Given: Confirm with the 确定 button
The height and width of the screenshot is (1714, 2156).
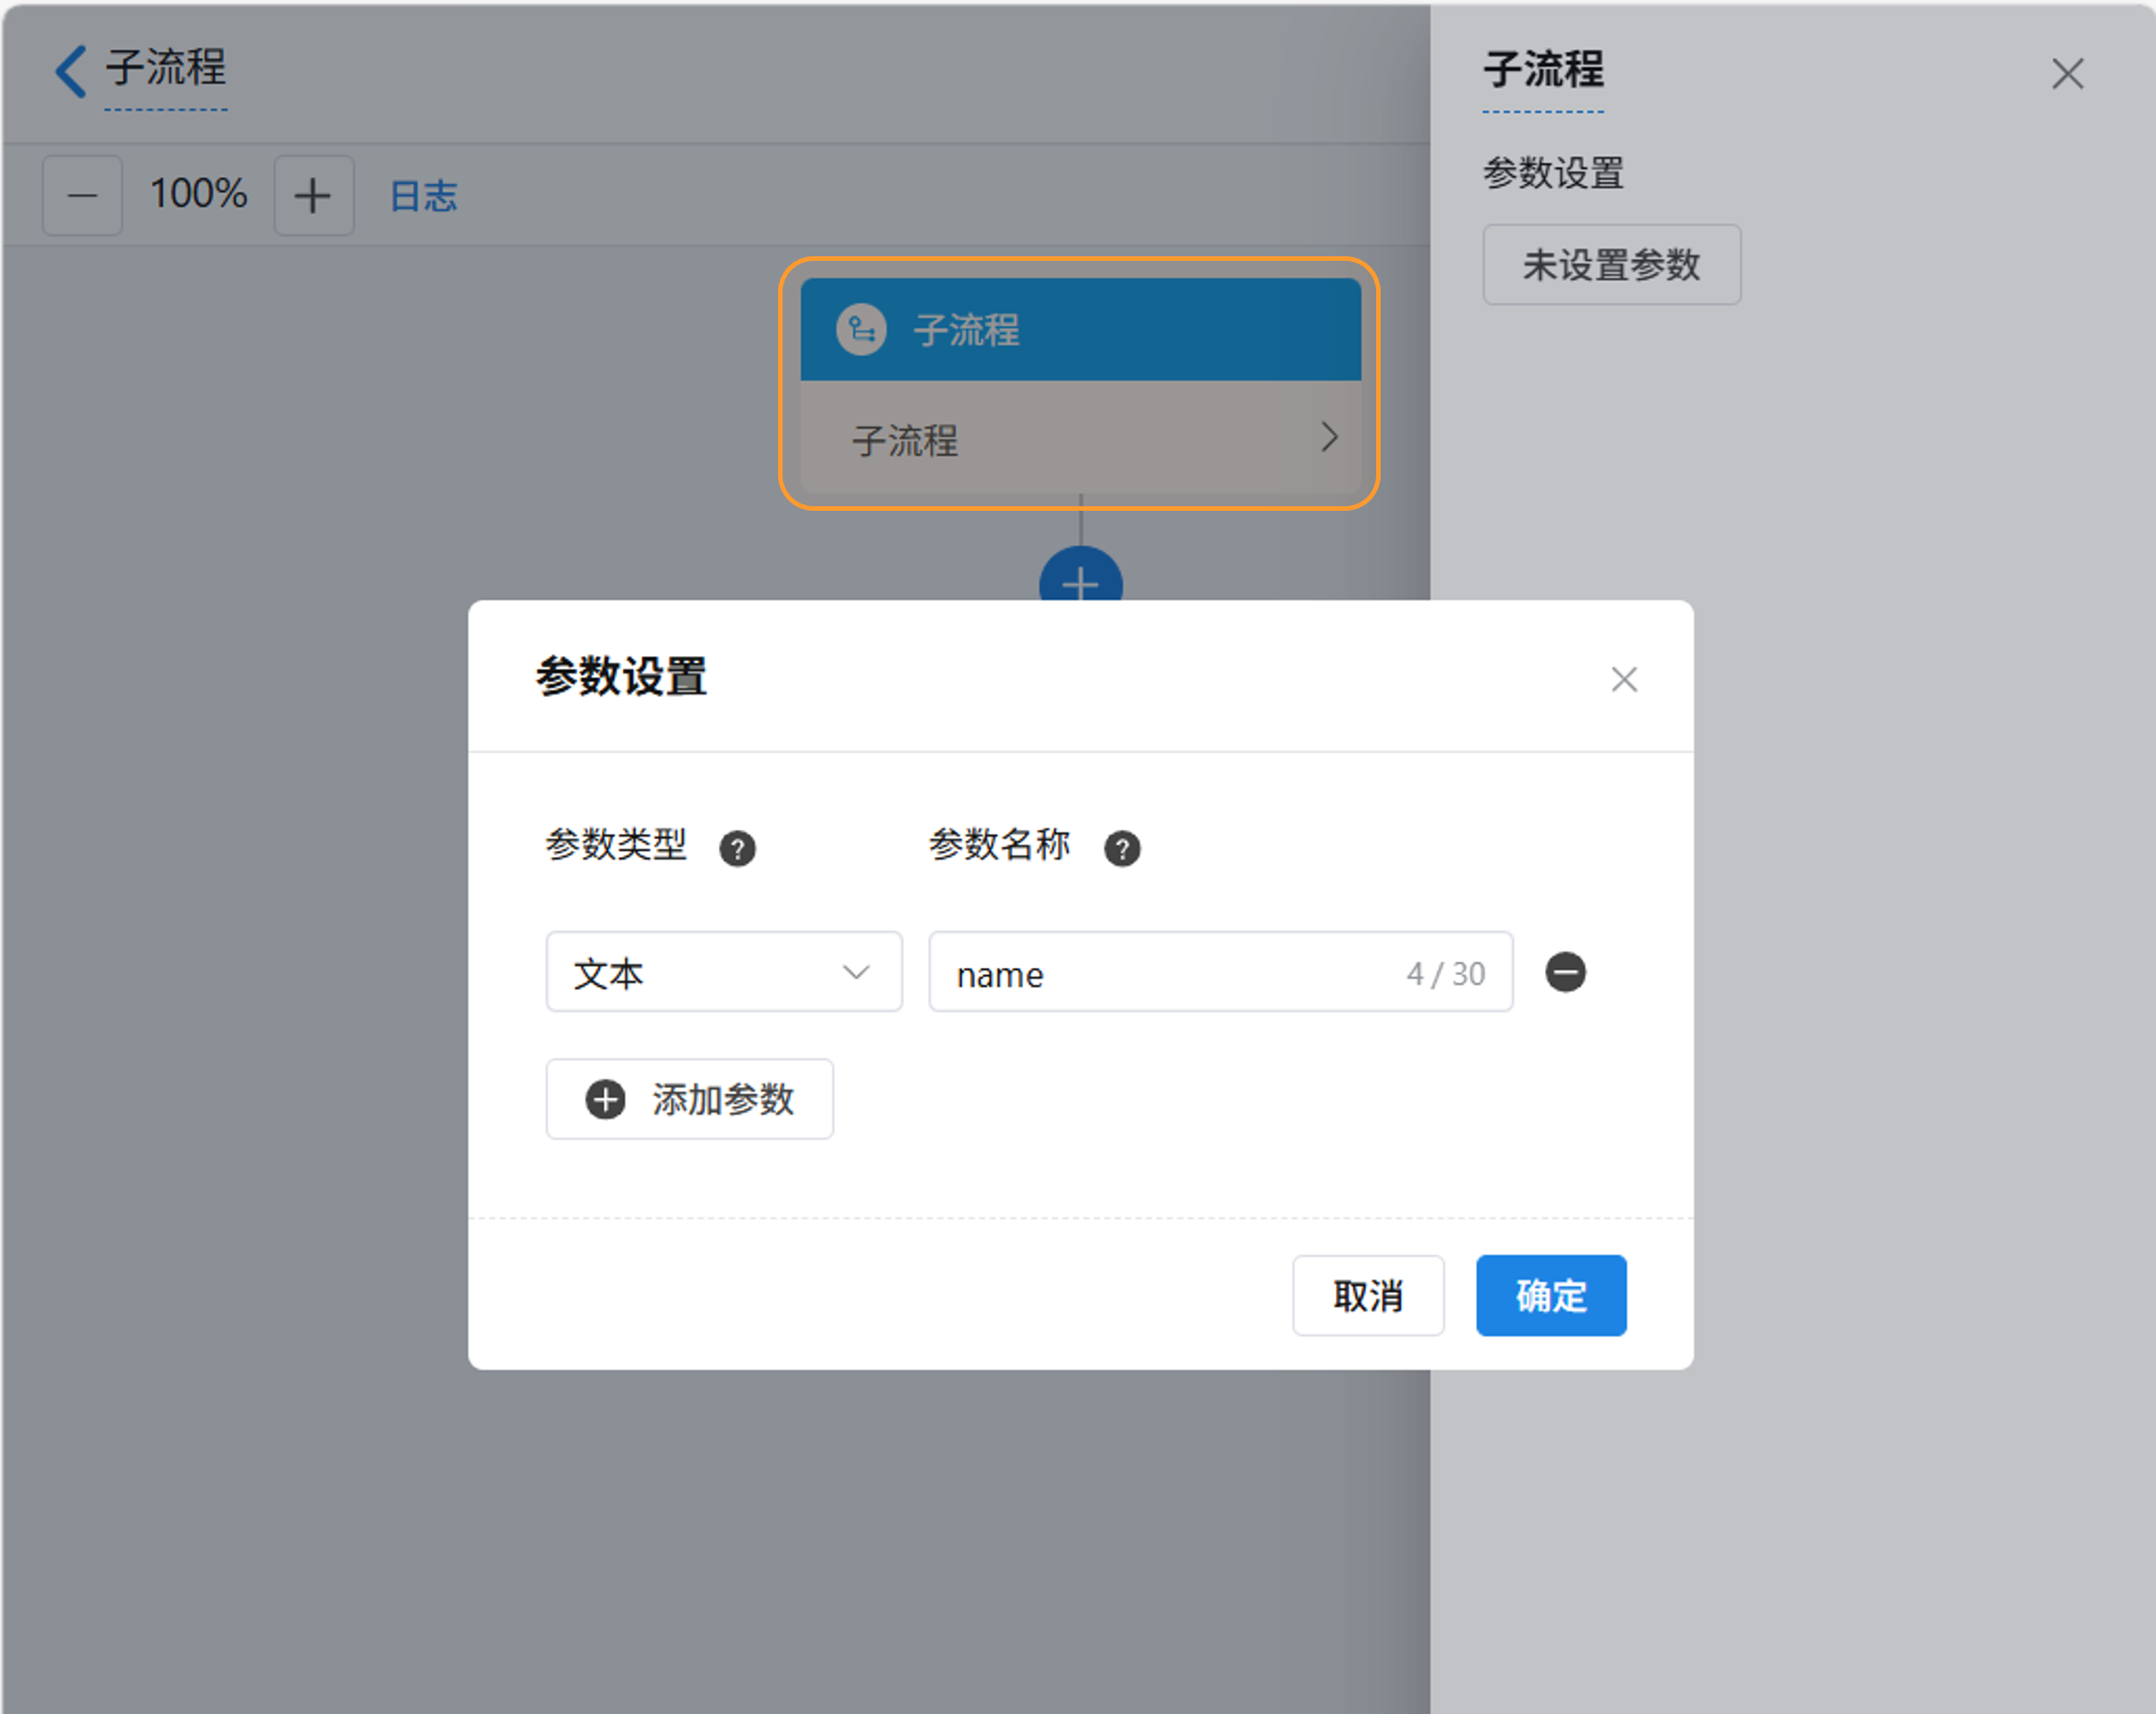Looking at the screenshot, I should coord(1550,1295).
